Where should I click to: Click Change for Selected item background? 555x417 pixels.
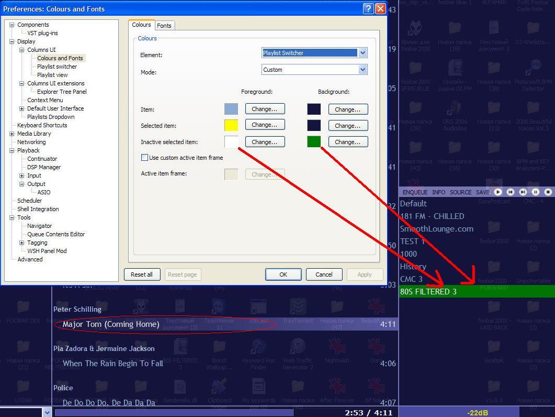[348, 126]
